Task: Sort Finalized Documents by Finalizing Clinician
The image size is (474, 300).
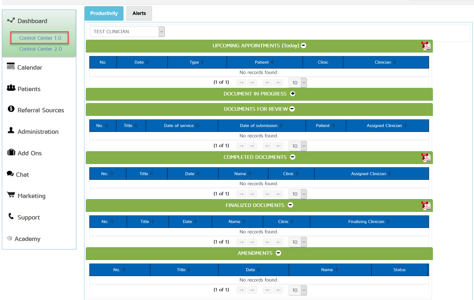Action: 369,222
